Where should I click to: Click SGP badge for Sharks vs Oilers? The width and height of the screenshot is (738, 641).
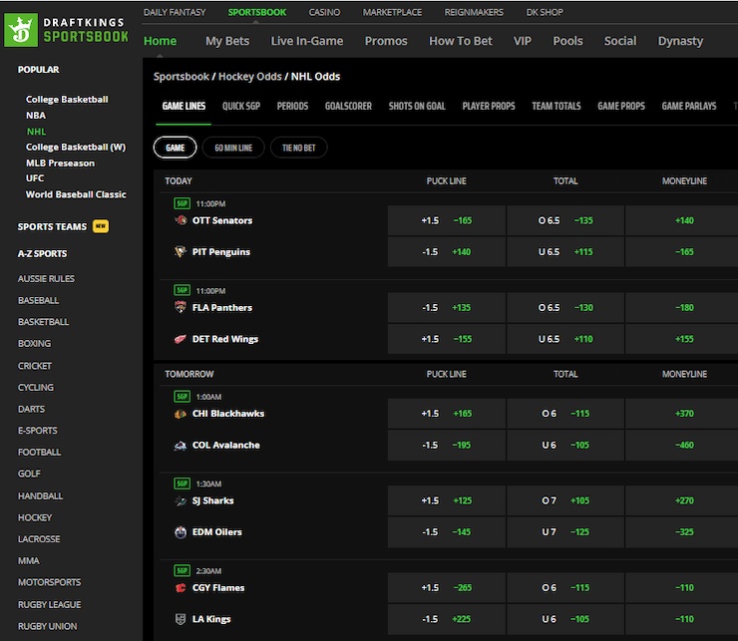[x=183, y=483]
